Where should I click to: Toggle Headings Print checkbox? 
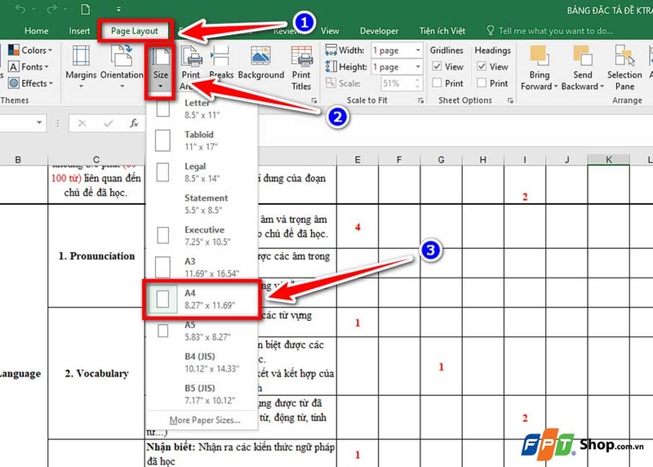pos(482,83)
